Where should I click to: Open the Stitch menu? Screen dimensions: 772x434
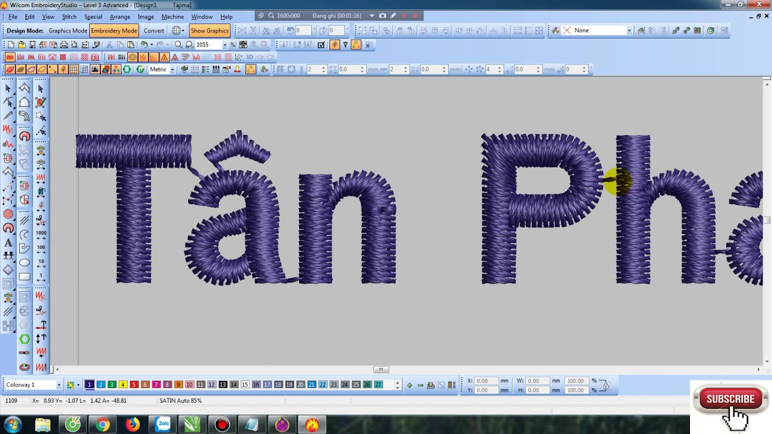pyautogui.click(x=69, y=17)
